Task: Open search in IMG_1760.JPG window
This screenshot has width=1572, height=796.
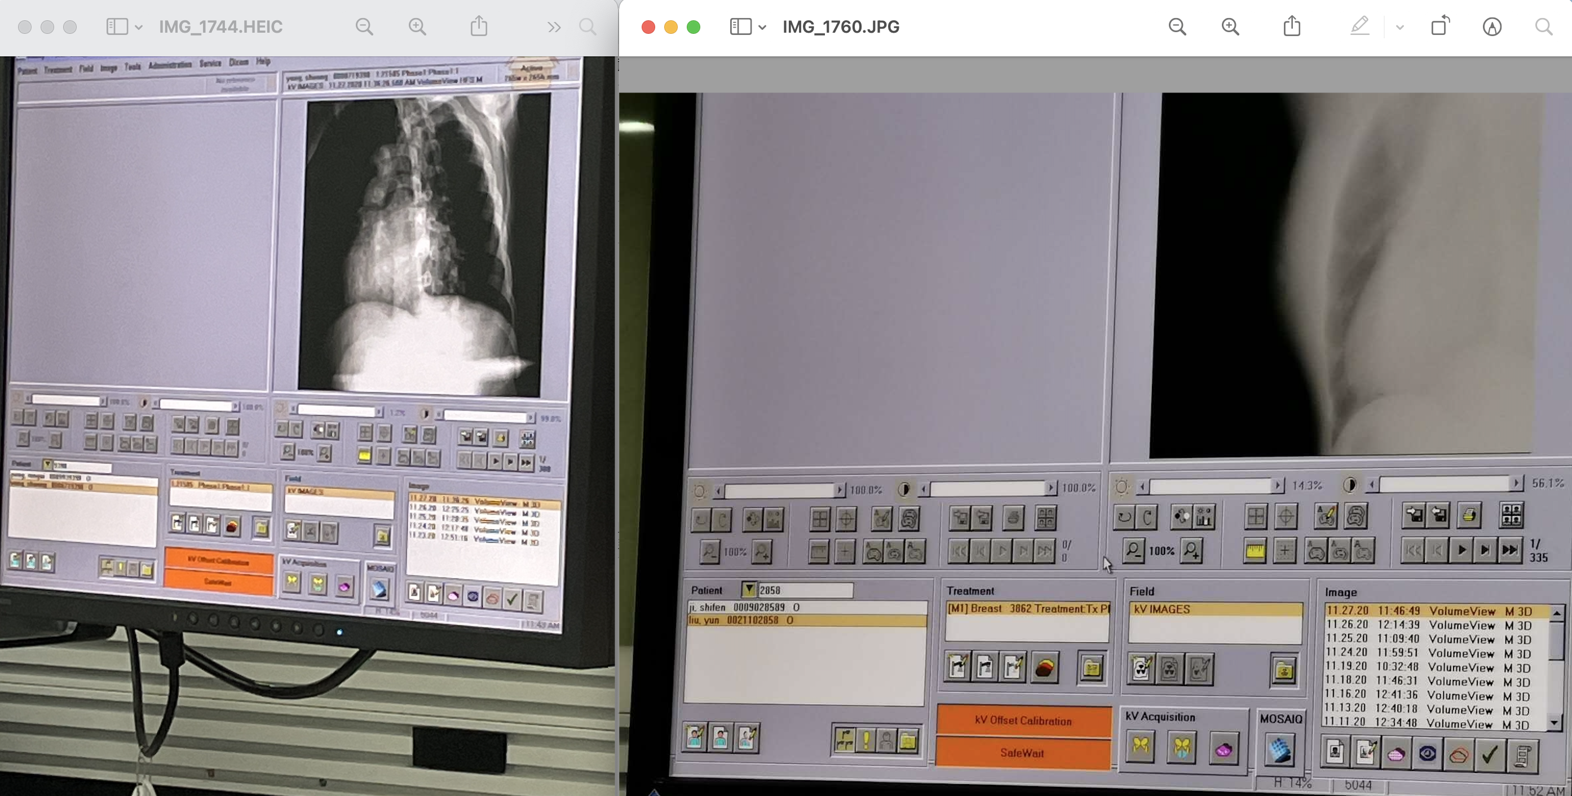Action: coord(1543,27)
